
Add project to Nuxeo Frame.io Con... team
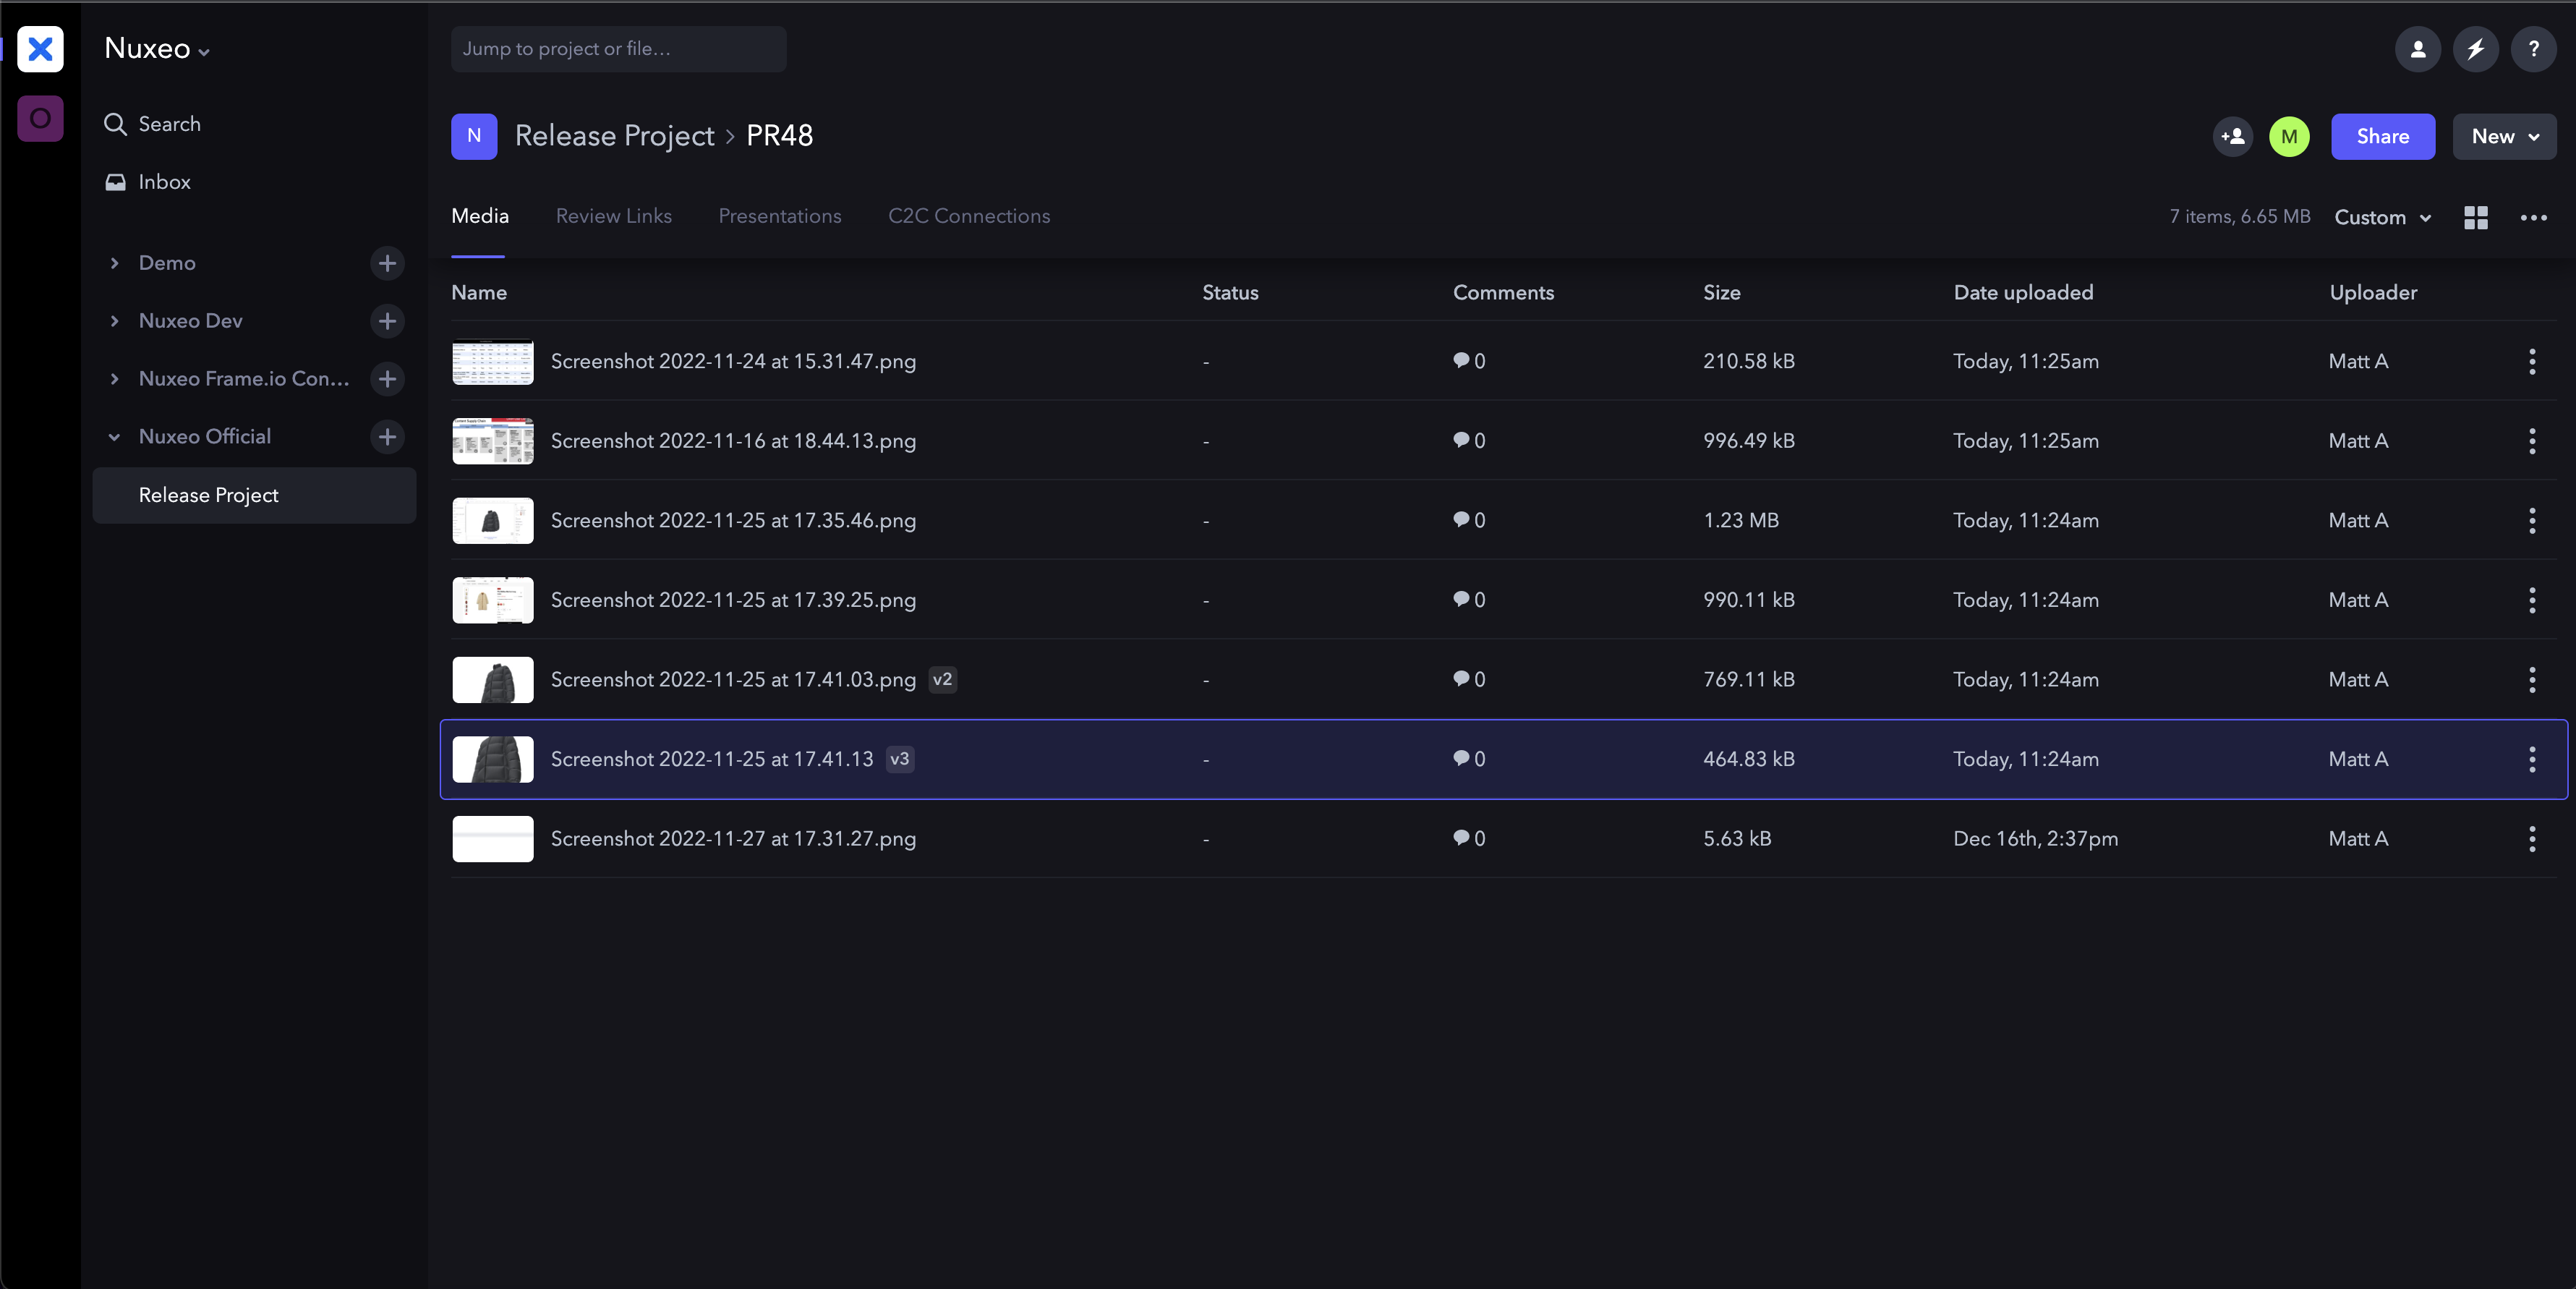[387, 379]
